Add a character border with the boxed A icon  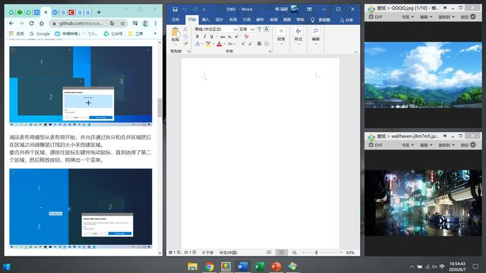(x=267, y=29)
